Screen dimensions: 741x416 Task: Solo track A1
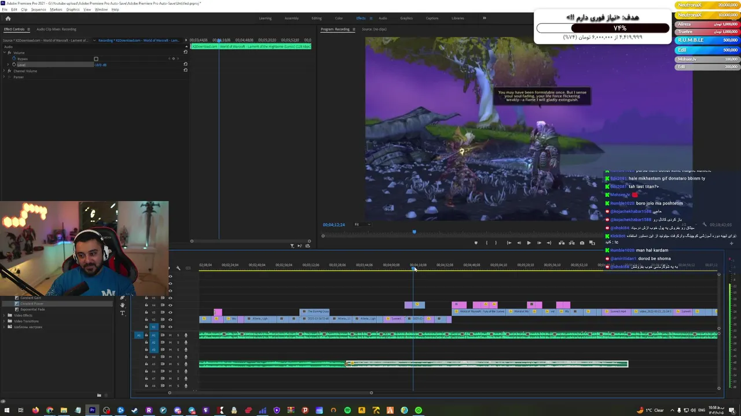178,335
